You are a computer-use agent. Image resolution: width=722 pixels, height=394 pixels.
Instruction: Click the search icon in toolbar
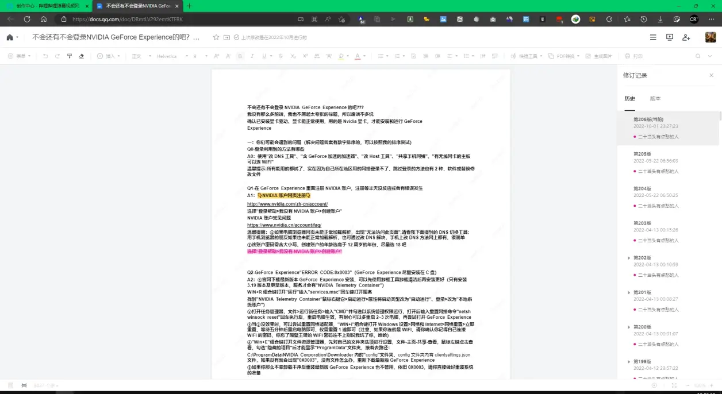(698, 56)
